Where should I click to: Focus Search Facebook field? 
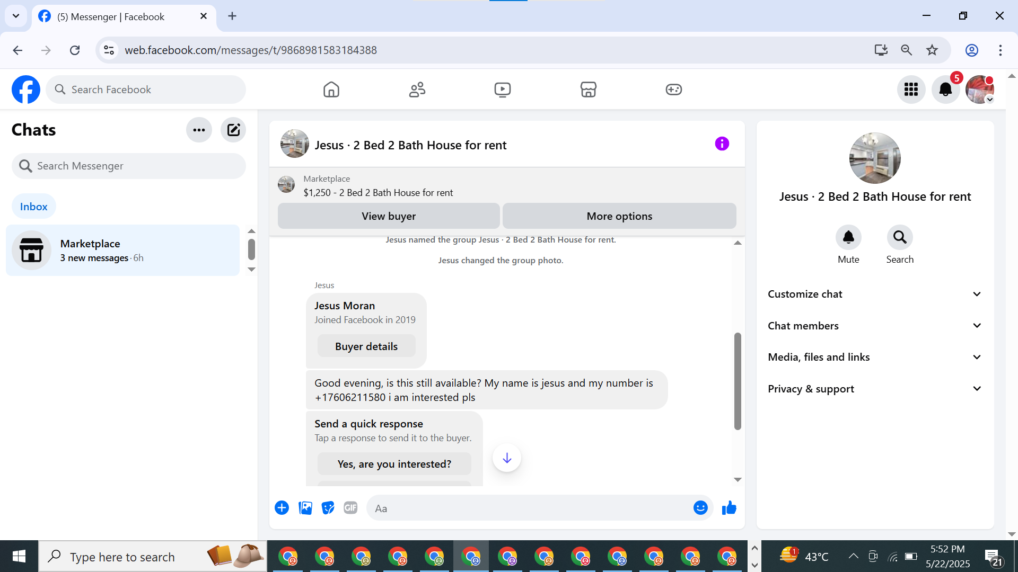point(146,90)
